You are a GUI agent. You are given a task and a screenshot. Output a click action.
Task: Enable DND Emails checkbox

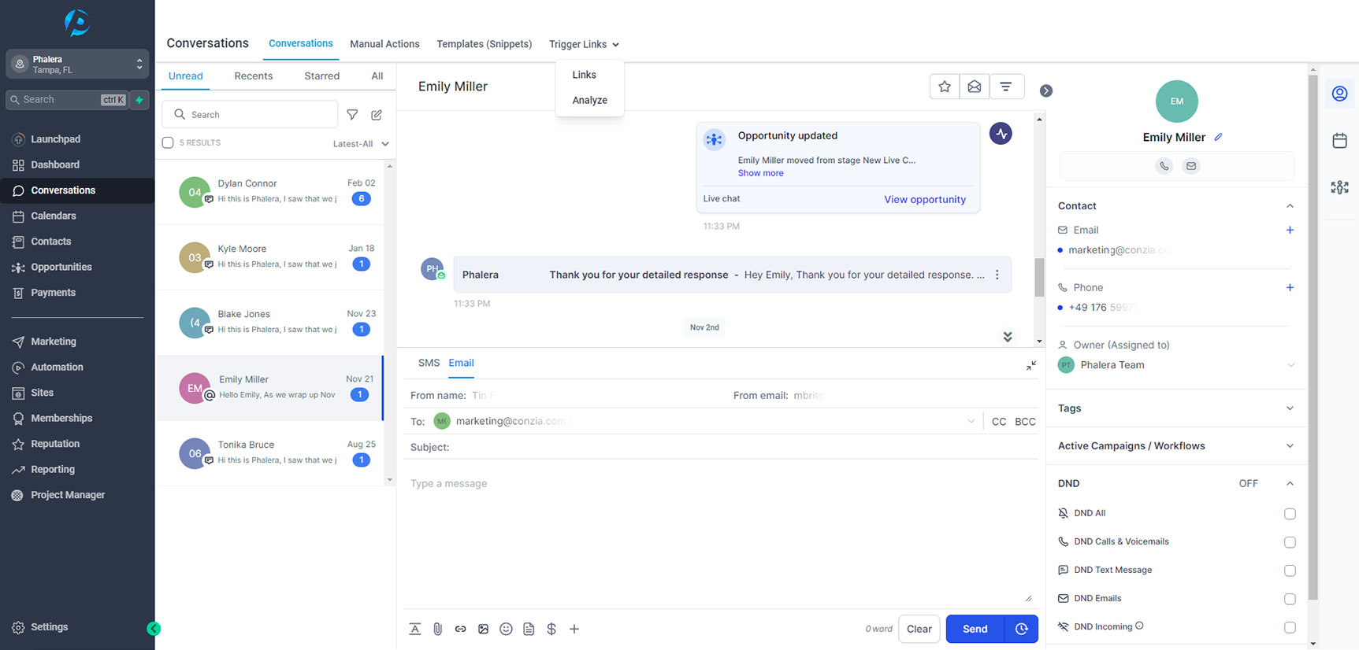1290,599
